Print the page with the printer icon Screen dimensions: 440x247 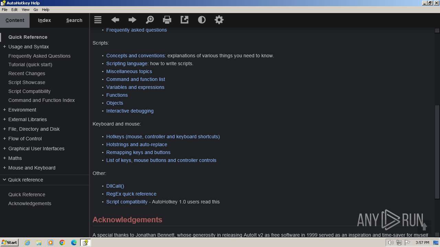coord(167,20)
